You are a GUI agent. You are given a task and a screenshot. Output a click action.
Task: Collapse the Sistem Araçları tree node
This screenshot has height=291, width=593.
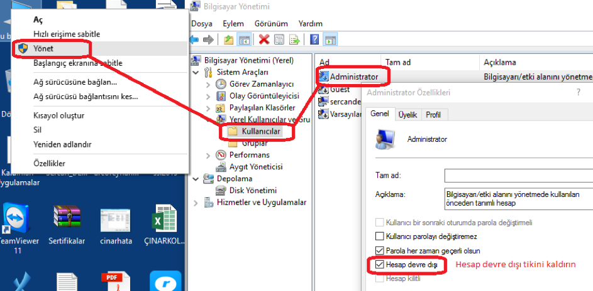click(x=196, y=72)
